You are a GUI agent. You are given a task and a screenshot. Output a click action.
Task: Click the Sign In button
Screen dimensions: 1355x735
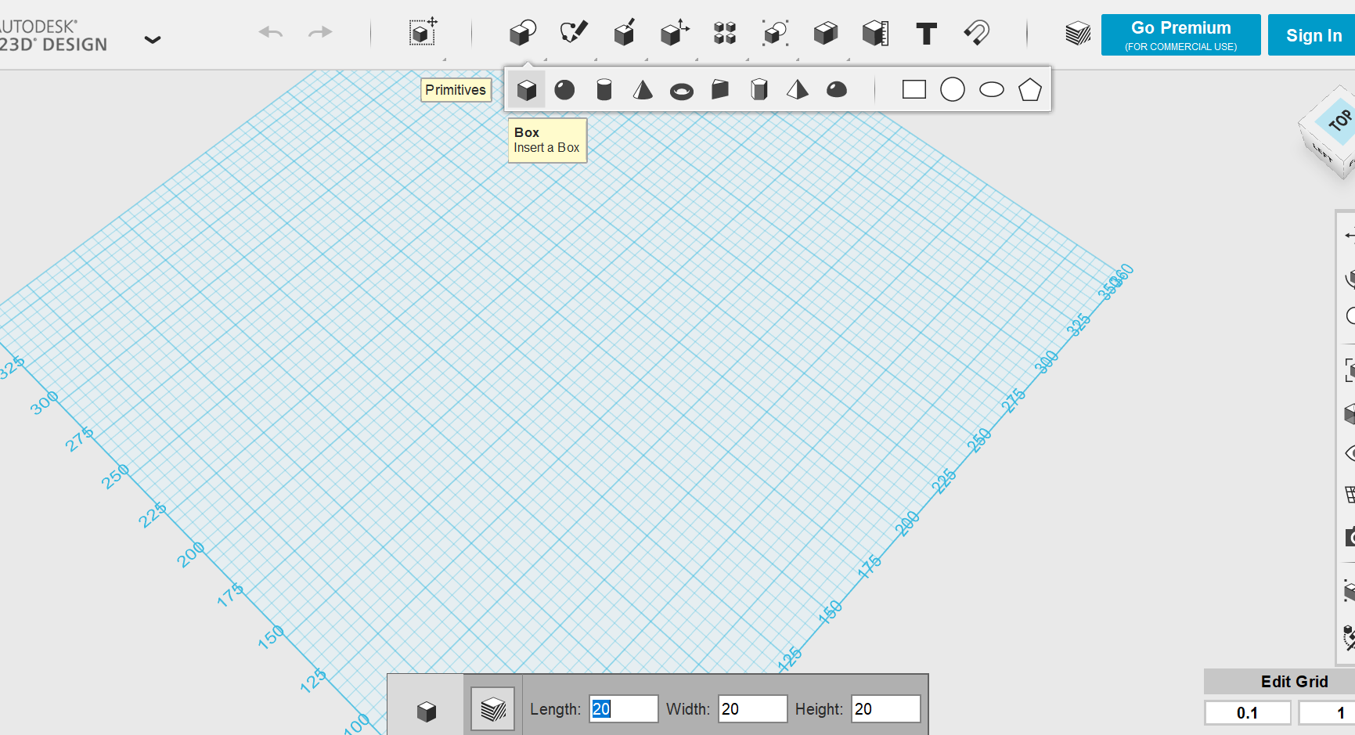tap(1314, 34)
